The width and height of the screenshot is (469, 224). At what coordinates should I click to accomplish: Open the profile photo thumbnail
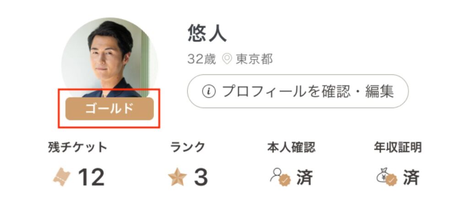[x=109, y=58]
